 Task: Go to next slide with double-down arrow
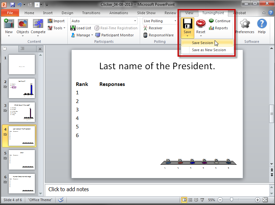(x=272, y=174)
